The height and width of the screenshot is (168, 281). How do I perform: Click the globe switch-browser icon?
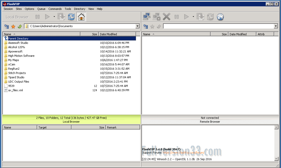click(x=220, y=17)
